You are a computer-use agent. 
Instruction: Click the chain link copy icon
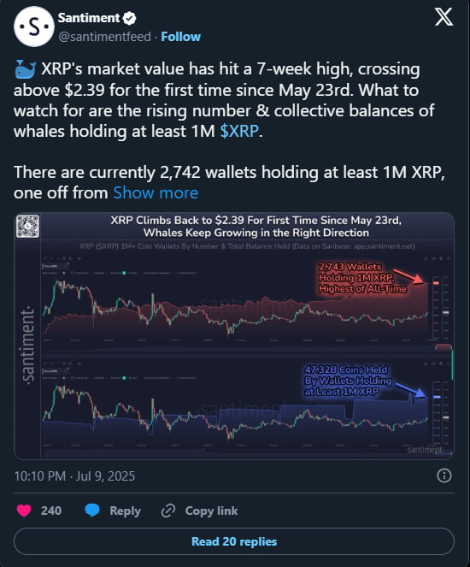coord(168,511)
